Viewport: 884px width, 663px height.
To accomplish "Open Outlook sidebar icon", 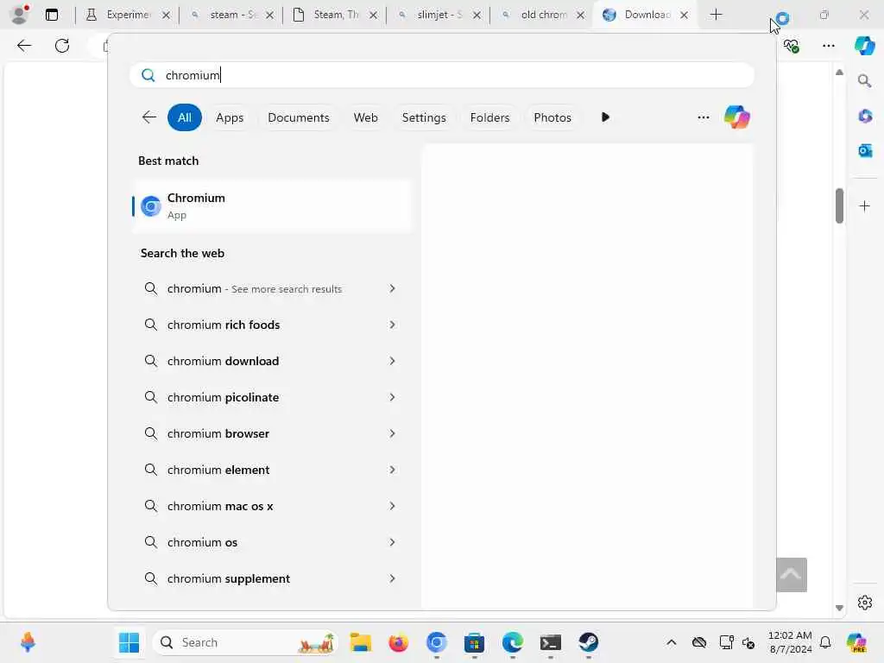I will point(865,150).
